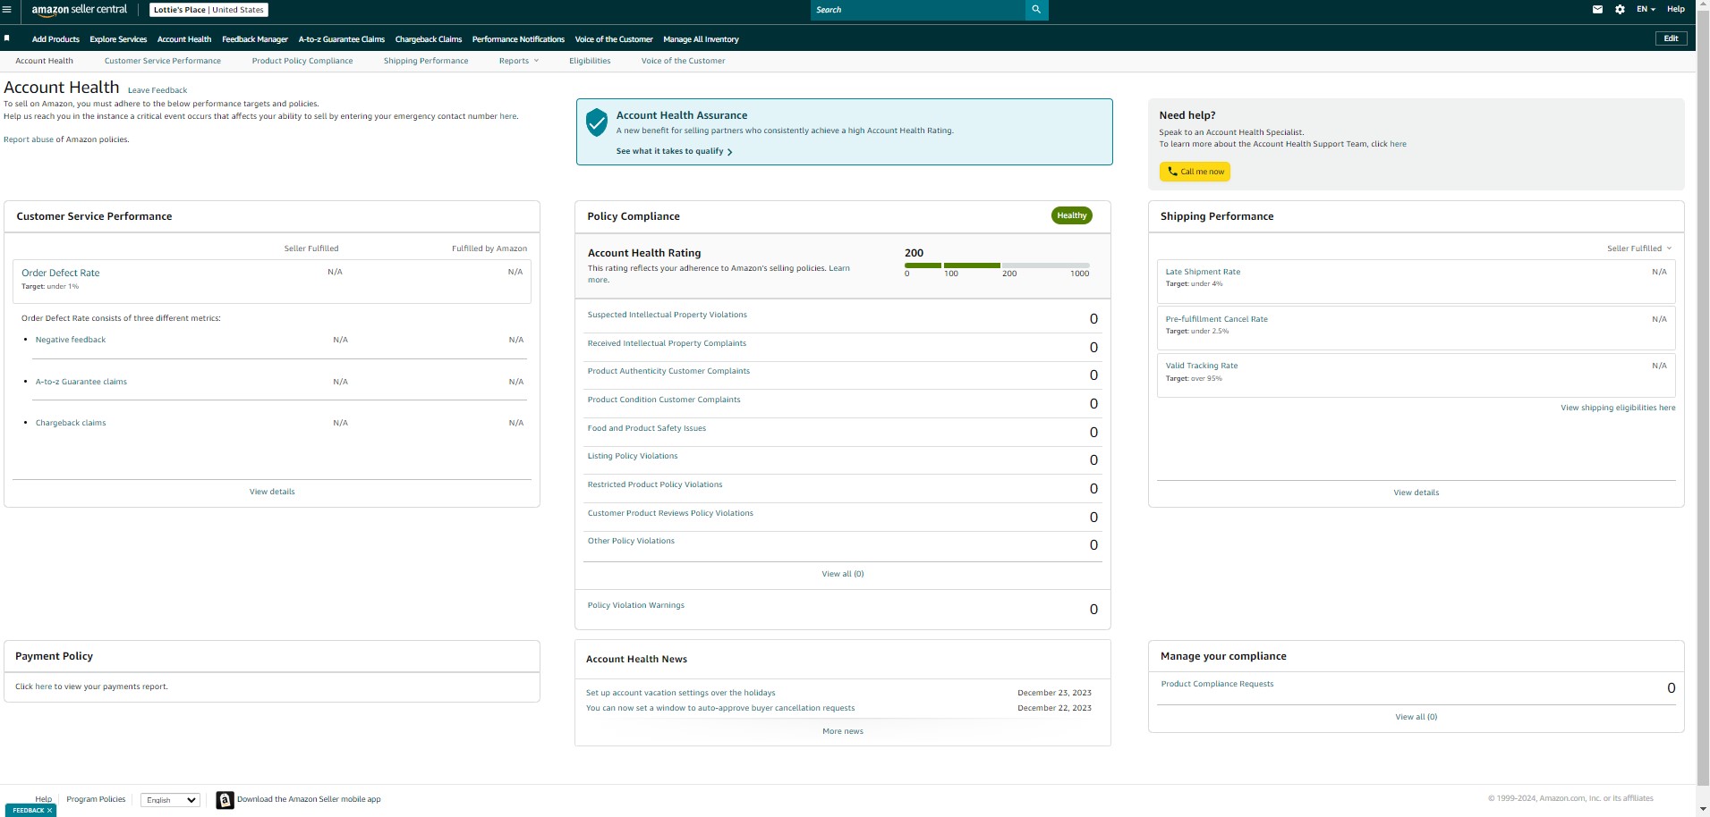Click the Amazon Seller Central logo

click(x=80, y=10)
